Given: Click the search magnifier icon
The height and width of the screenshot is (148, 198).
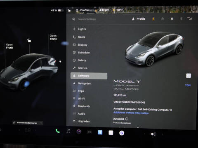Looking at the screenshot, I should coord(74,19).
